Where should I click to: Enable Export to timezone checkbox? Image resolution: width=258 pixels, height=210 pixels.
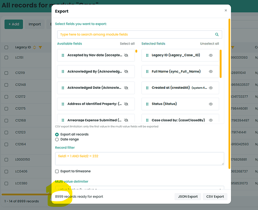coord(57,171)
